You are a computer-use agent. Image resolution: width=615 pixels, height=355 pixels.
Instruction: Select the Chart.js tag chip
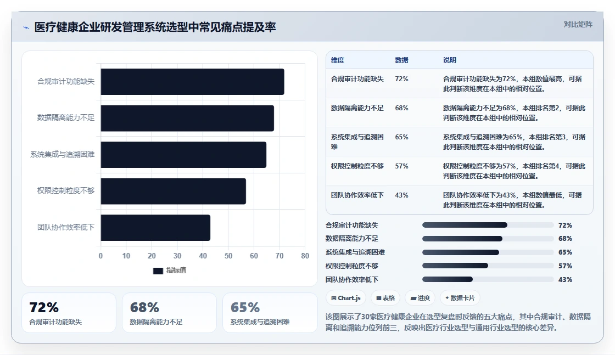[x=345, y=298]
